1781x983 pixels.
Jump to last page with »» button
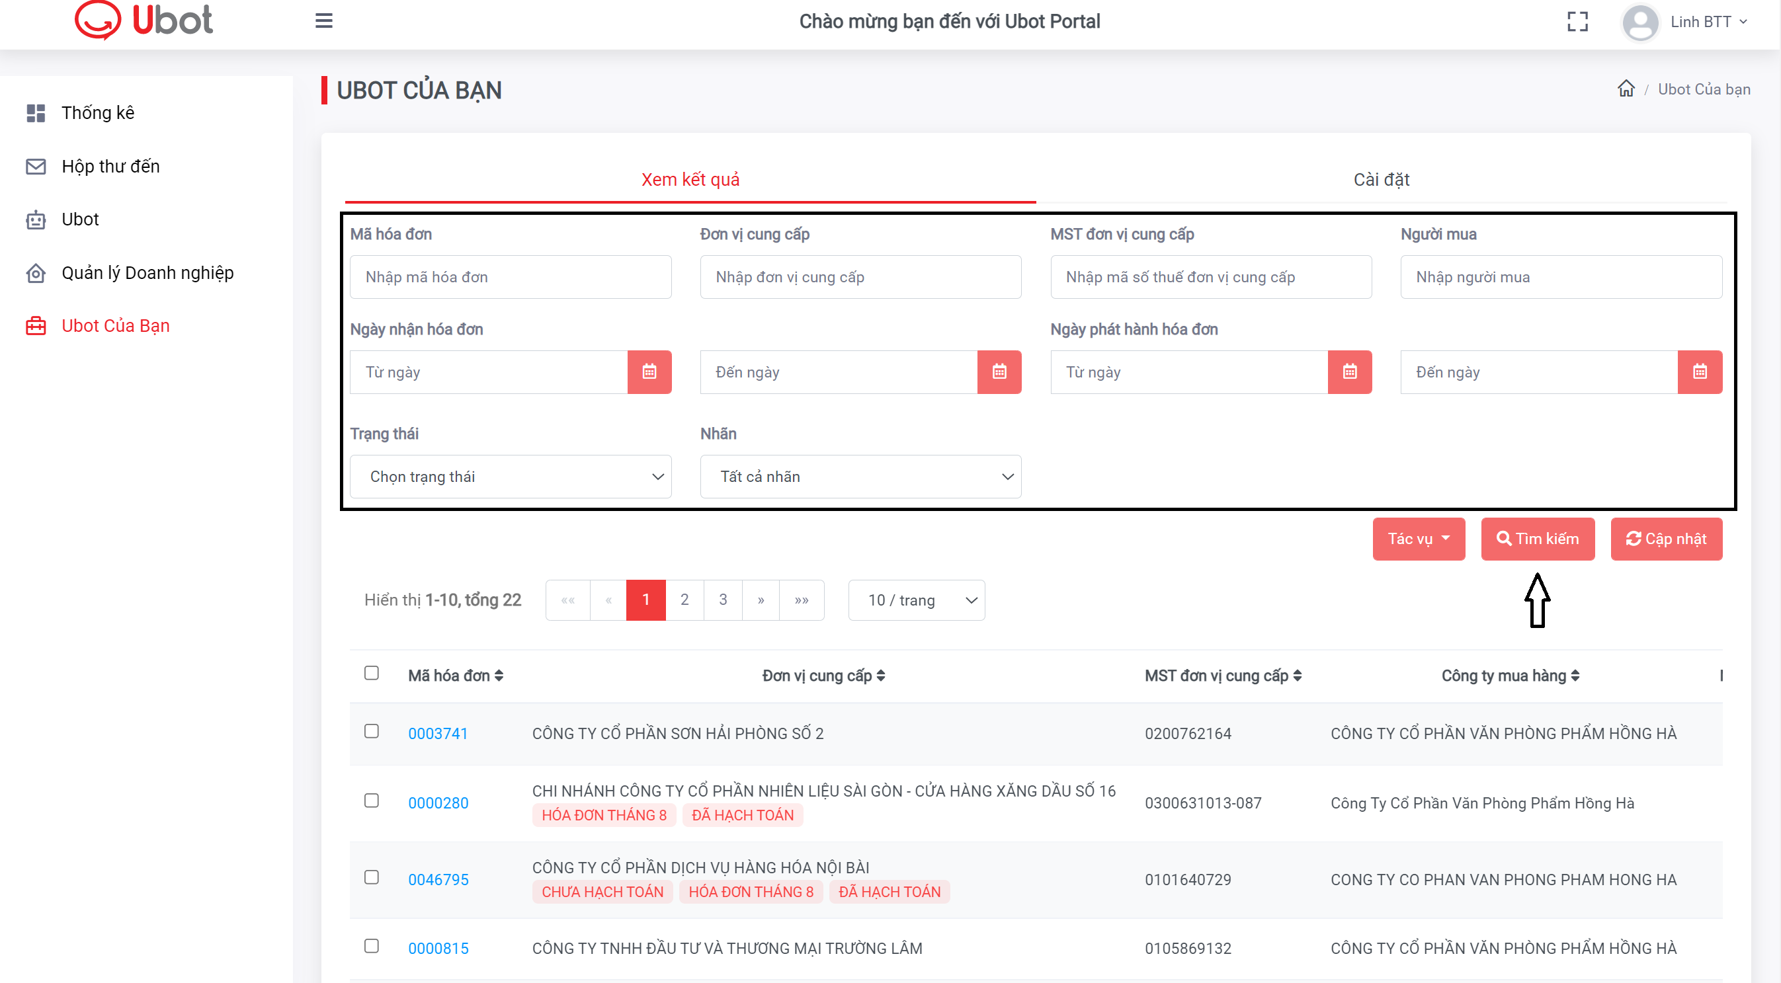[x=802, y=600]
